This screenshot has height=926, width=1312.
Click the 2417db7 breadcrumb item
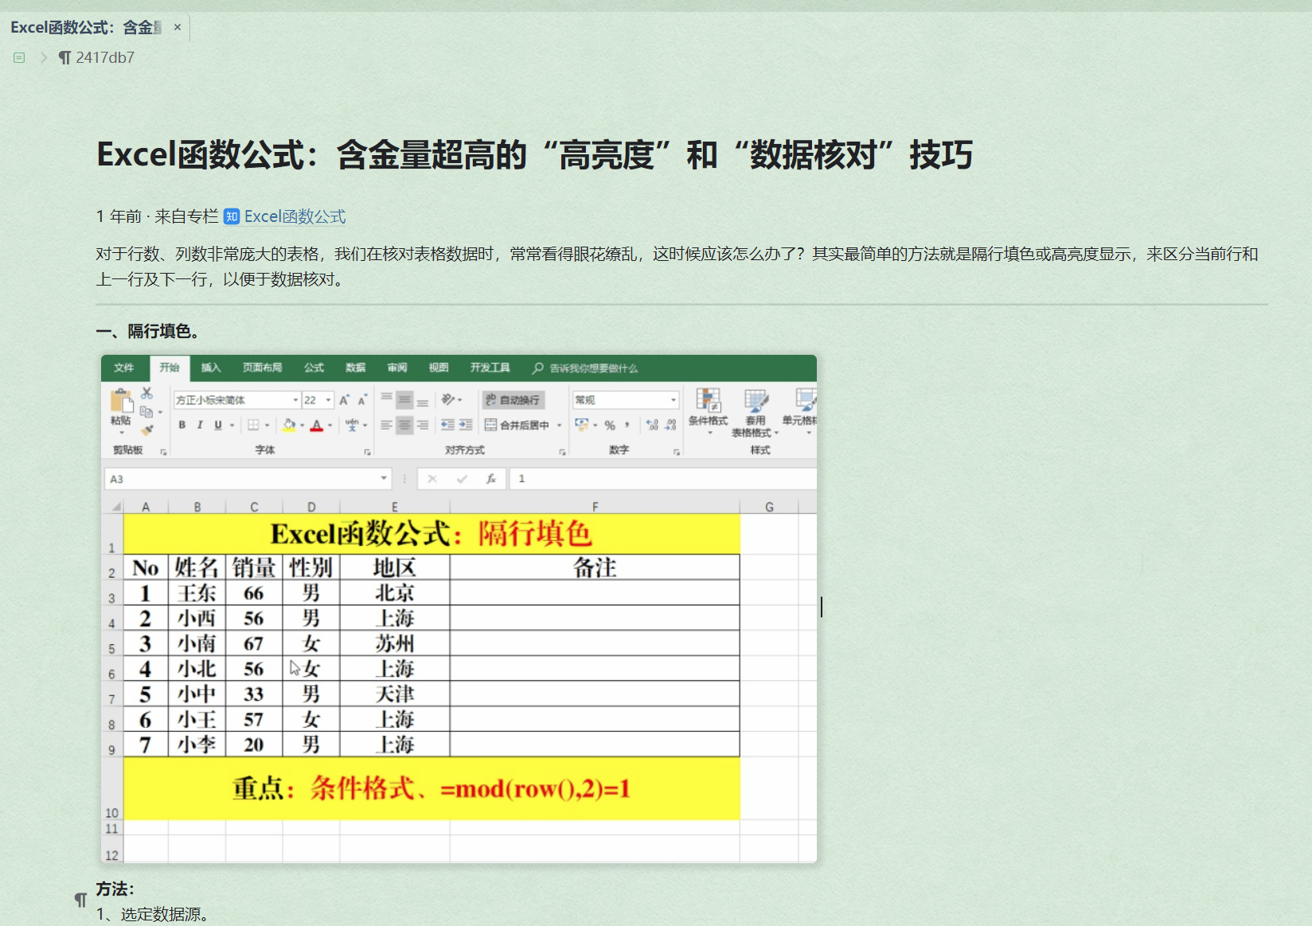point(104,57)
